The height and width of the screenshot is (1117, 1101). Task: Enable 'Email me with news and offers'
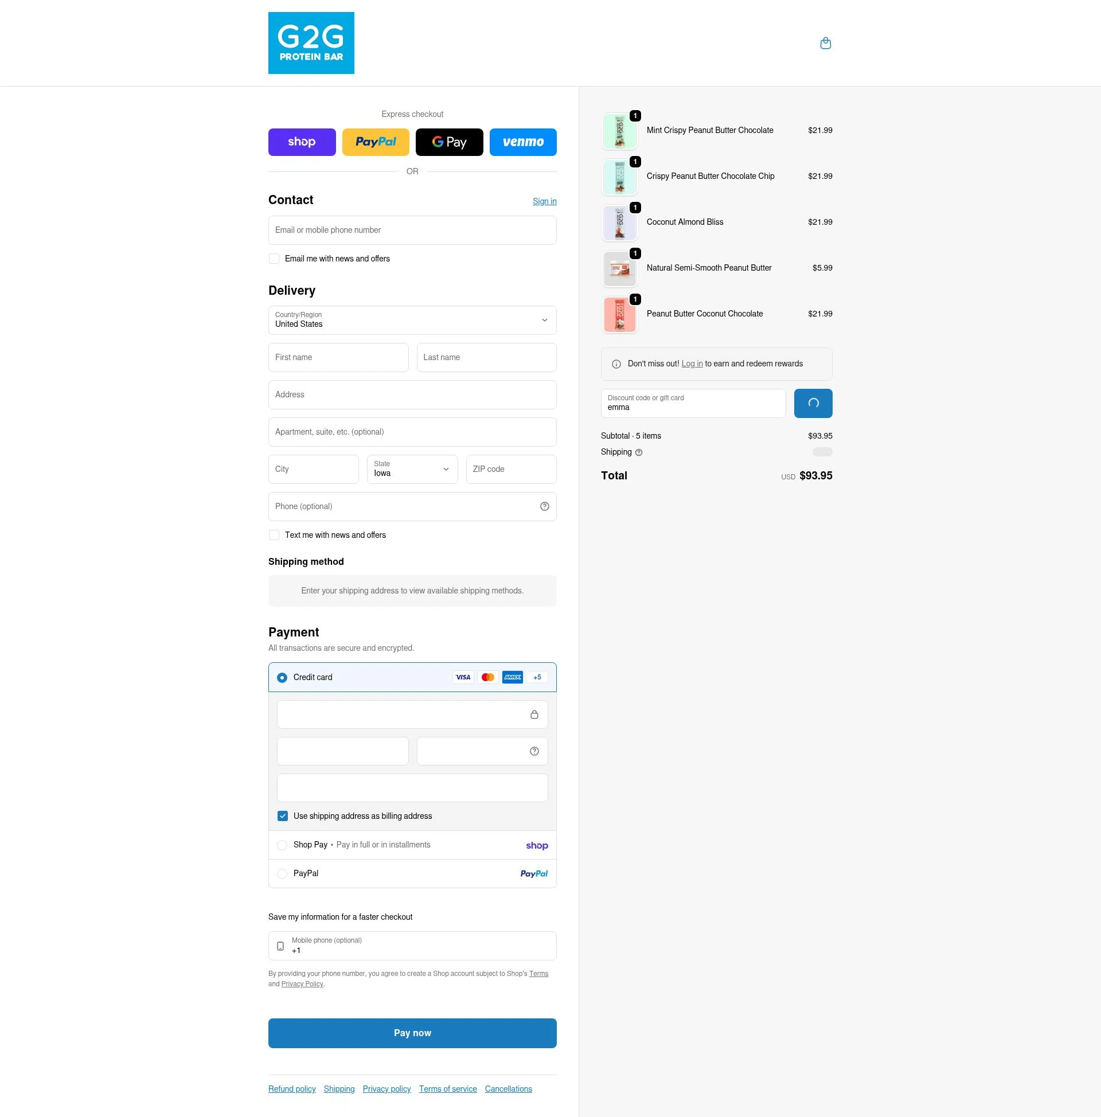tap(274, 259)
